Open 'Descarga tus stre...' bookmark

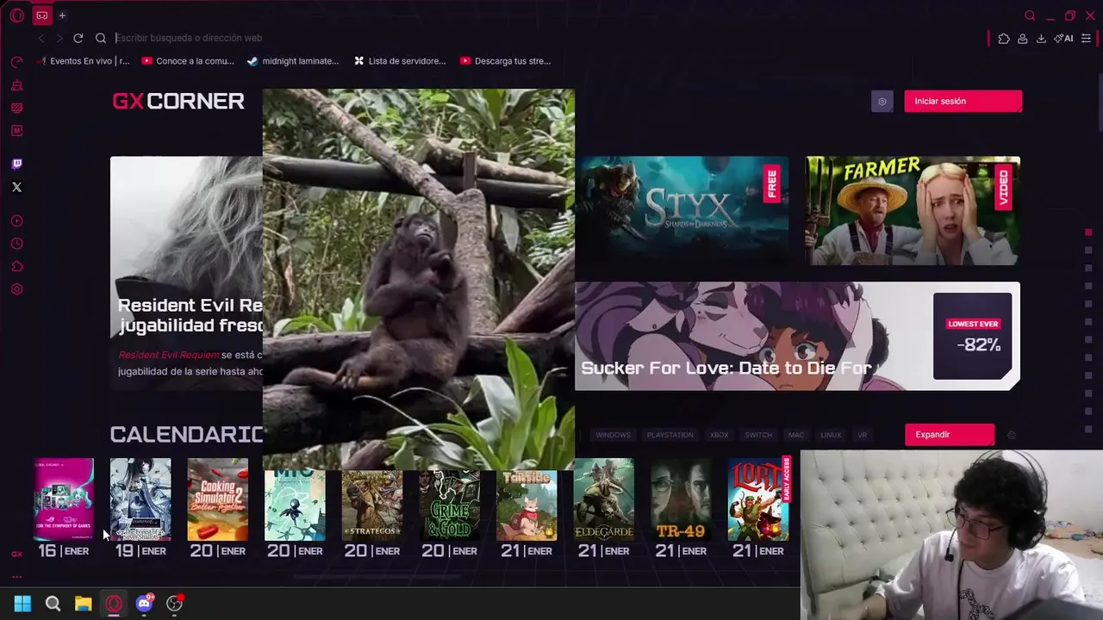(x=506, y=61)
